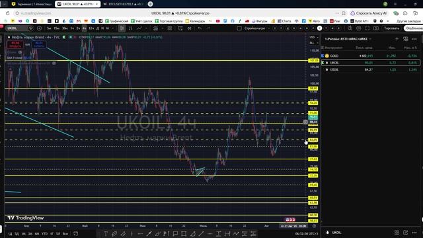This screenshot has width=423, height=238.
Task: Select the Text drawing tool in bottom bar
Action: [106, 233]
